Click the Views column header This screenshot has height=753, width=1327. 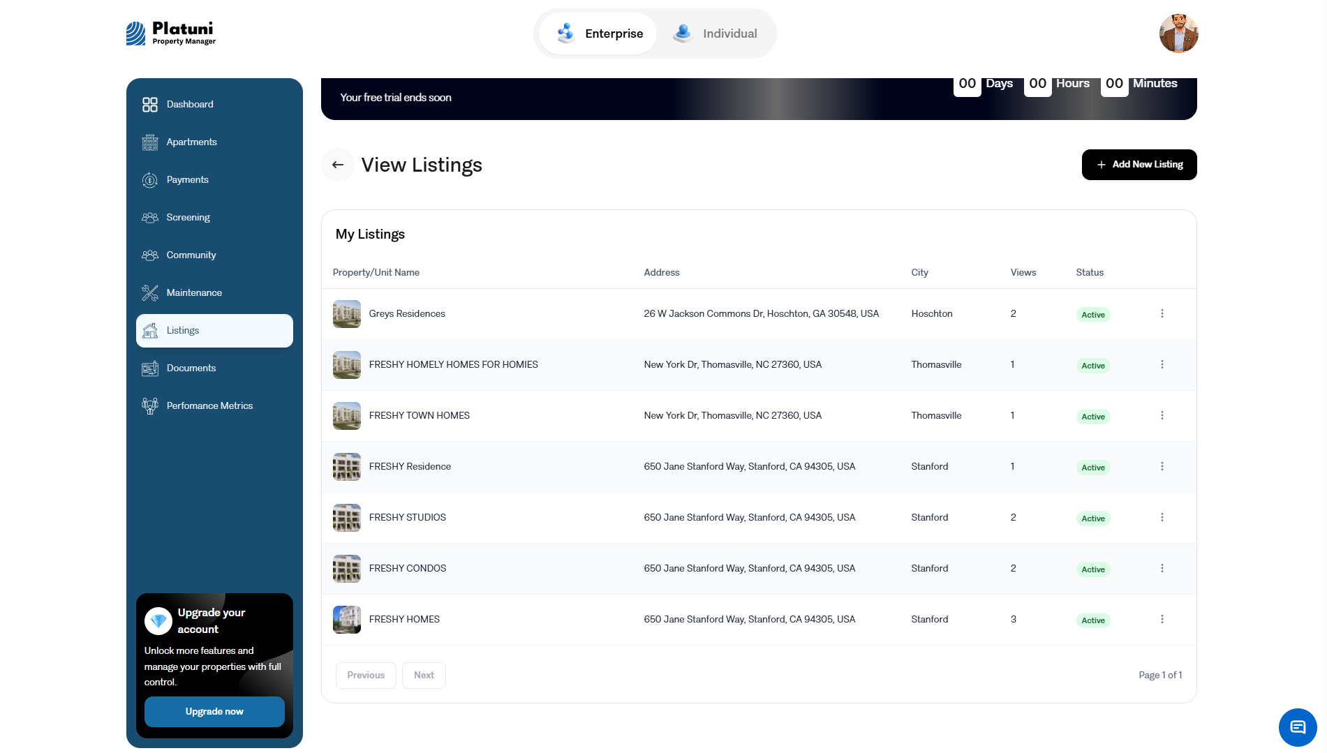[1023, 273]
